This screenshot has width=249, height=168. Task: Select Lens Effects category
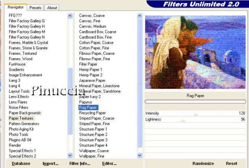(19, 97)
